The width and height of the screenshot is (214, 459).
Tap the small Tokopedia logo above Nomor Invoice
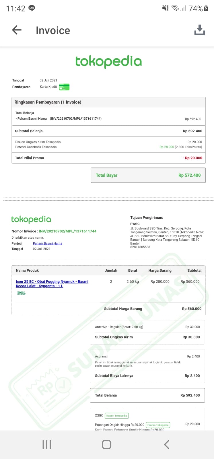coord(31,220)
